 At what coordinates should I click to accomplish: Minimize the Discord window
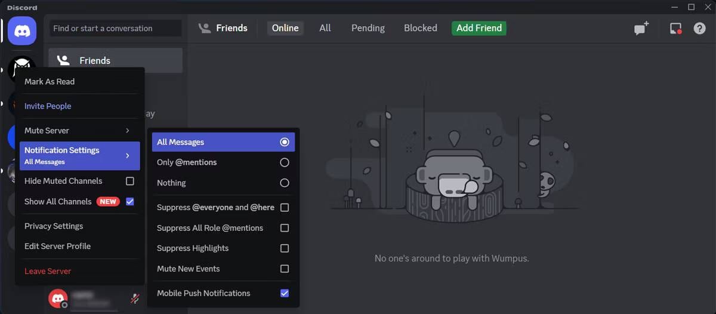(675, 7)
